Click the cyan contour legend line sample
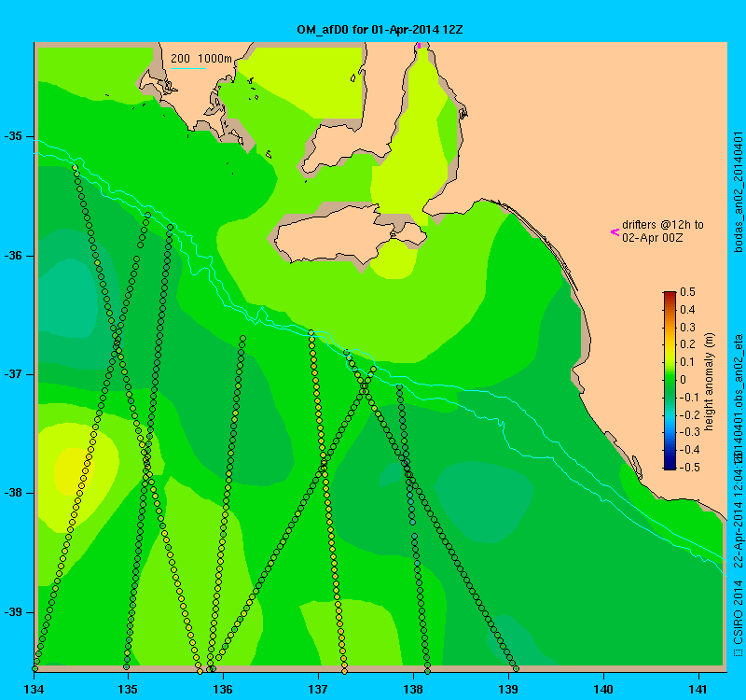 pos(188,68)
